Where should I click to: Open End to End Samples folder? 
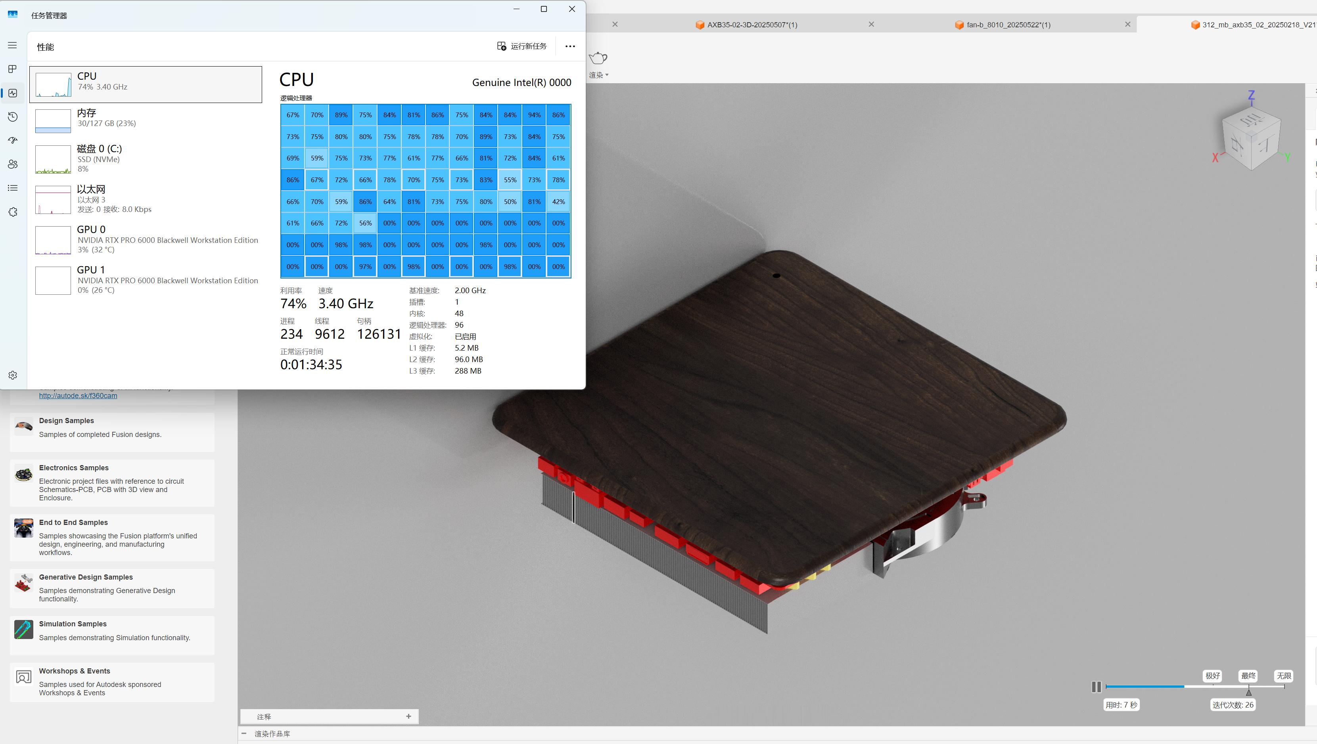tap(112, 538)
